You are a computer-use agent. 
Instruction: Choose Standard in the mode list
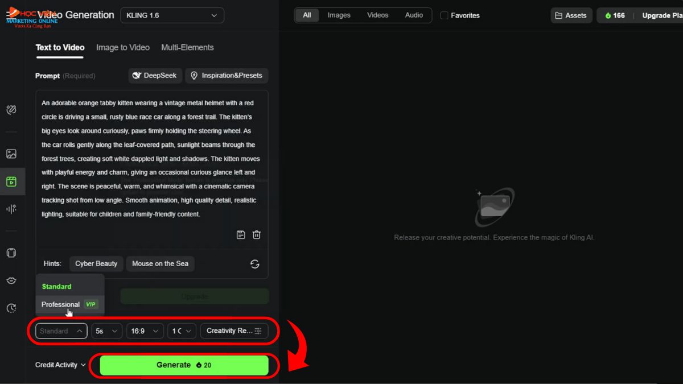70,286
